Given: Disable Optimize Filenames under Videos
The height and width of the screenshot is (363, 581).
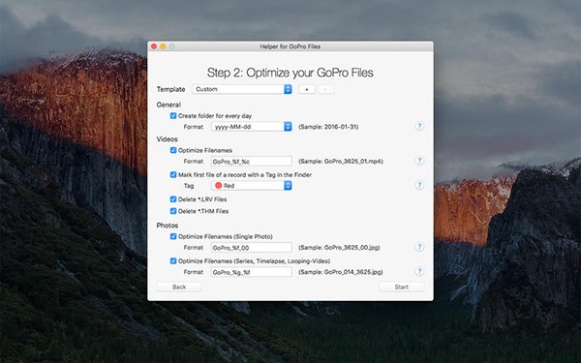Looking at the screenshot, I should (x=173, y=150).
